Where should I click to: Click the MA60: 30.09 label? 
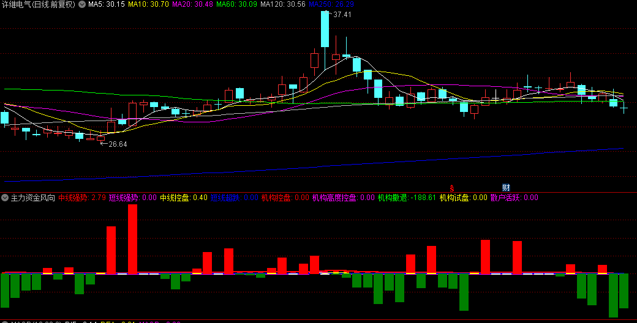coord(237,4)
